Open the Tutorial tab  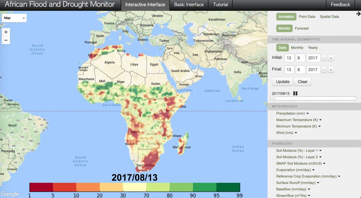coord(221,5)
